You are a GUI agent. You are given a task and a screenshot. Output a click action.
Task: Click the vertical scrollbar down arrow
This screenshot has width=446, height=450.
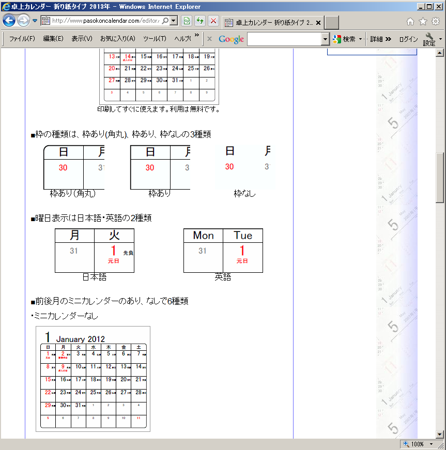point(440,434)
